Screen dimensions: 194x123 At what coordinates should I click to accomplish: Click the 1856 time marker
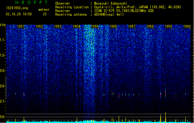pyautogui.click(x=113, y=26)
